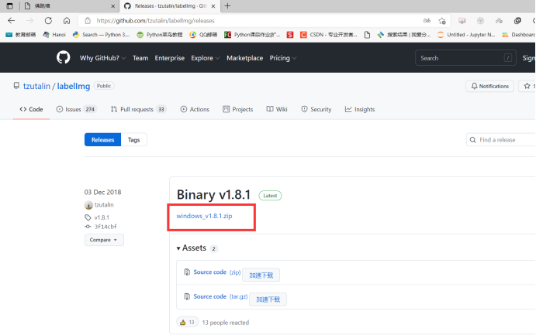Screen dimensions: 536x335
Task: Expand the Explore dropdown
Action: point(205,58)
